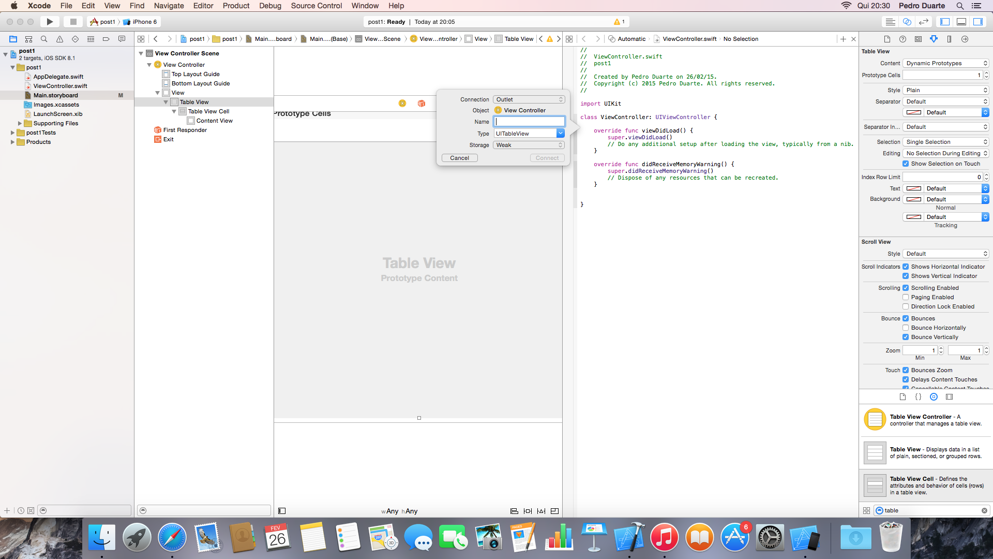Toggle the Debug area
Image resolution: width=993 pixels, height=559 pixels.
[x=961, y=22]
